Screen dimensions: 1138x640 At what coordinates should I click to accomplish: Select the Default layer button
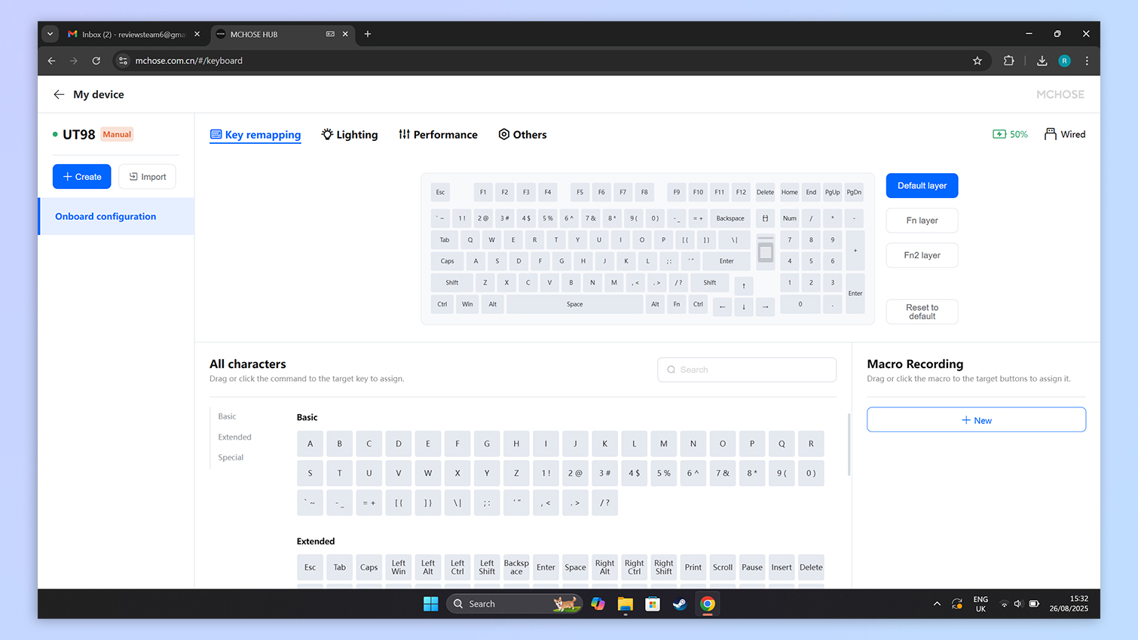click(922, 186)
